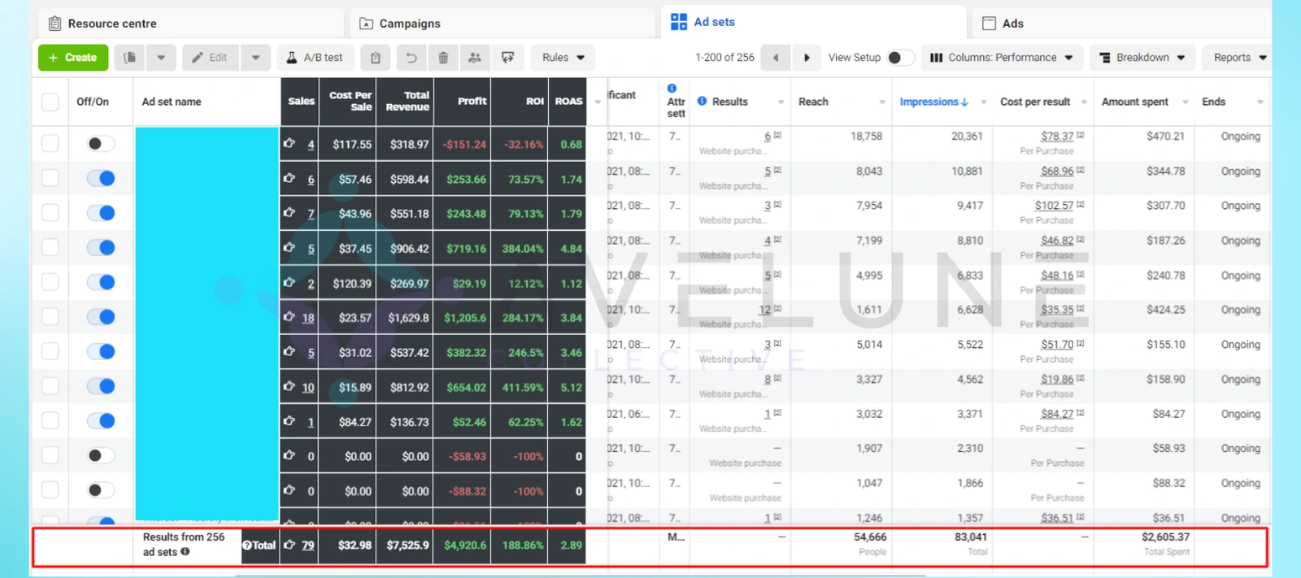Open sales count 18 link
This screenshot has width=1301, height=578.
(x=308, y=318)
